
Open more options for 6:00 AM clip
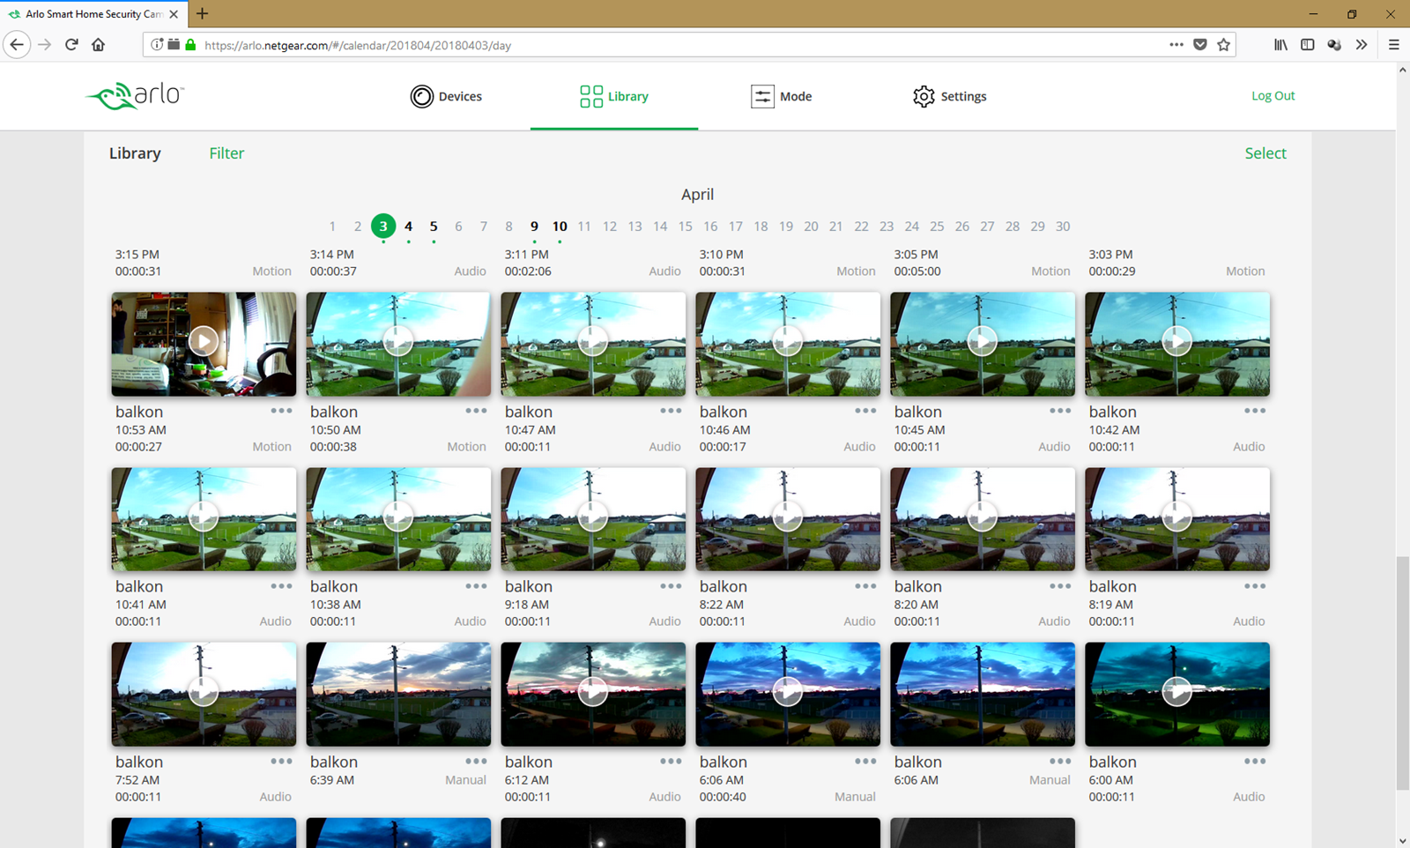point(1255,762)
